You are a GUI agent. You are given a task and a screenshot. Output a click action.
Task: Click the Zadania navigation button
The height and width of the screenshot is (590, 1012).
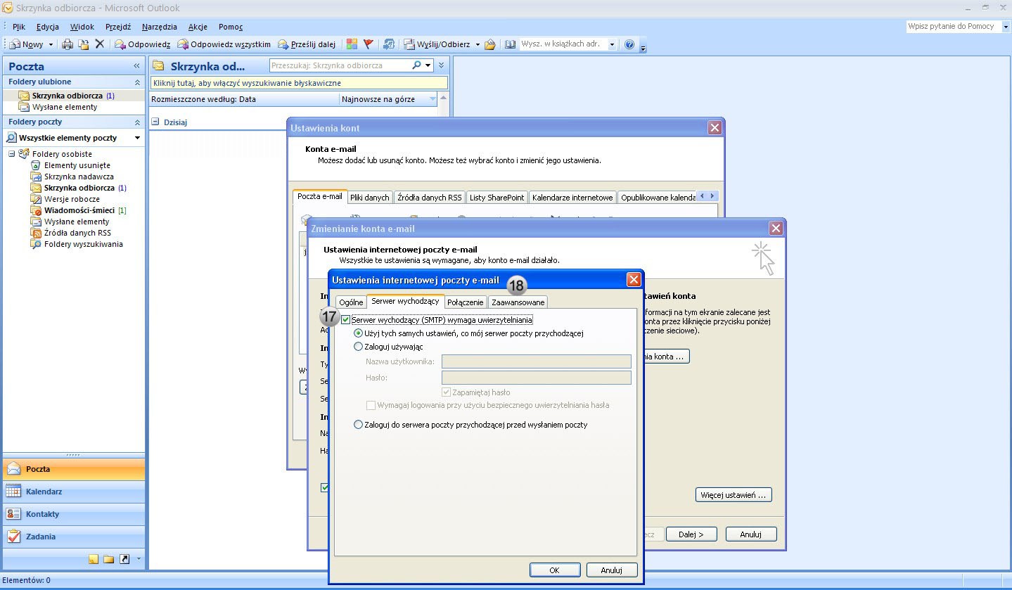tap(74, 537)
